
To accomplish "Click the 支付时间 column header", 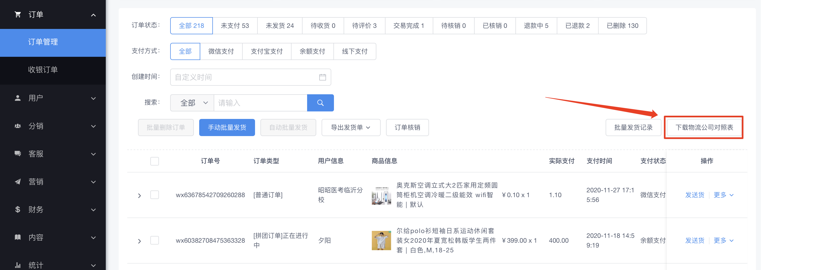I will [x=599, y=161].
